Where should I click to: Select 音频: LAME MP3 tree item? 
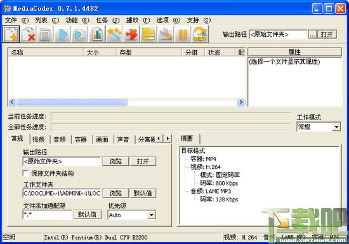point(211,191)
